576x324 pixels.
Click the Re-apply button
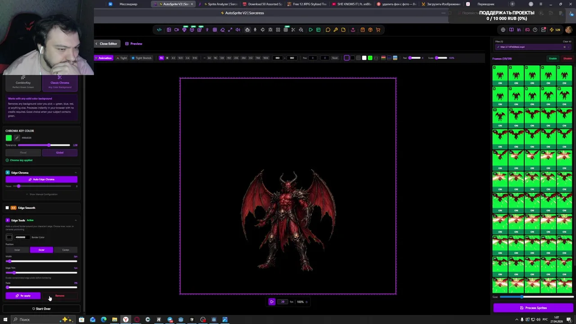[23, 296]
